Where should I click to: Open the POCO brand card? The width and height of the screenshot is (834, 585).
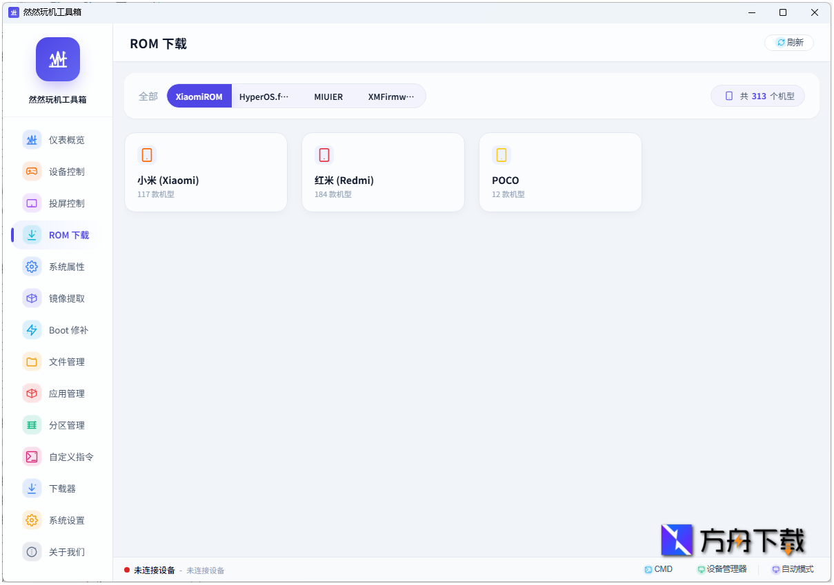(560, 172)
